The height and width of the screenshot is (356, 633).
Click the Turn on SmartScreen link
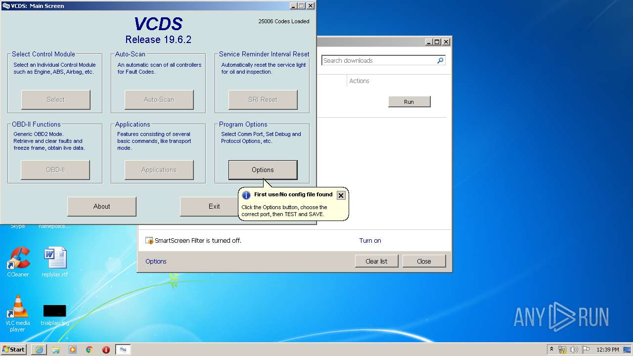(370, 240)
